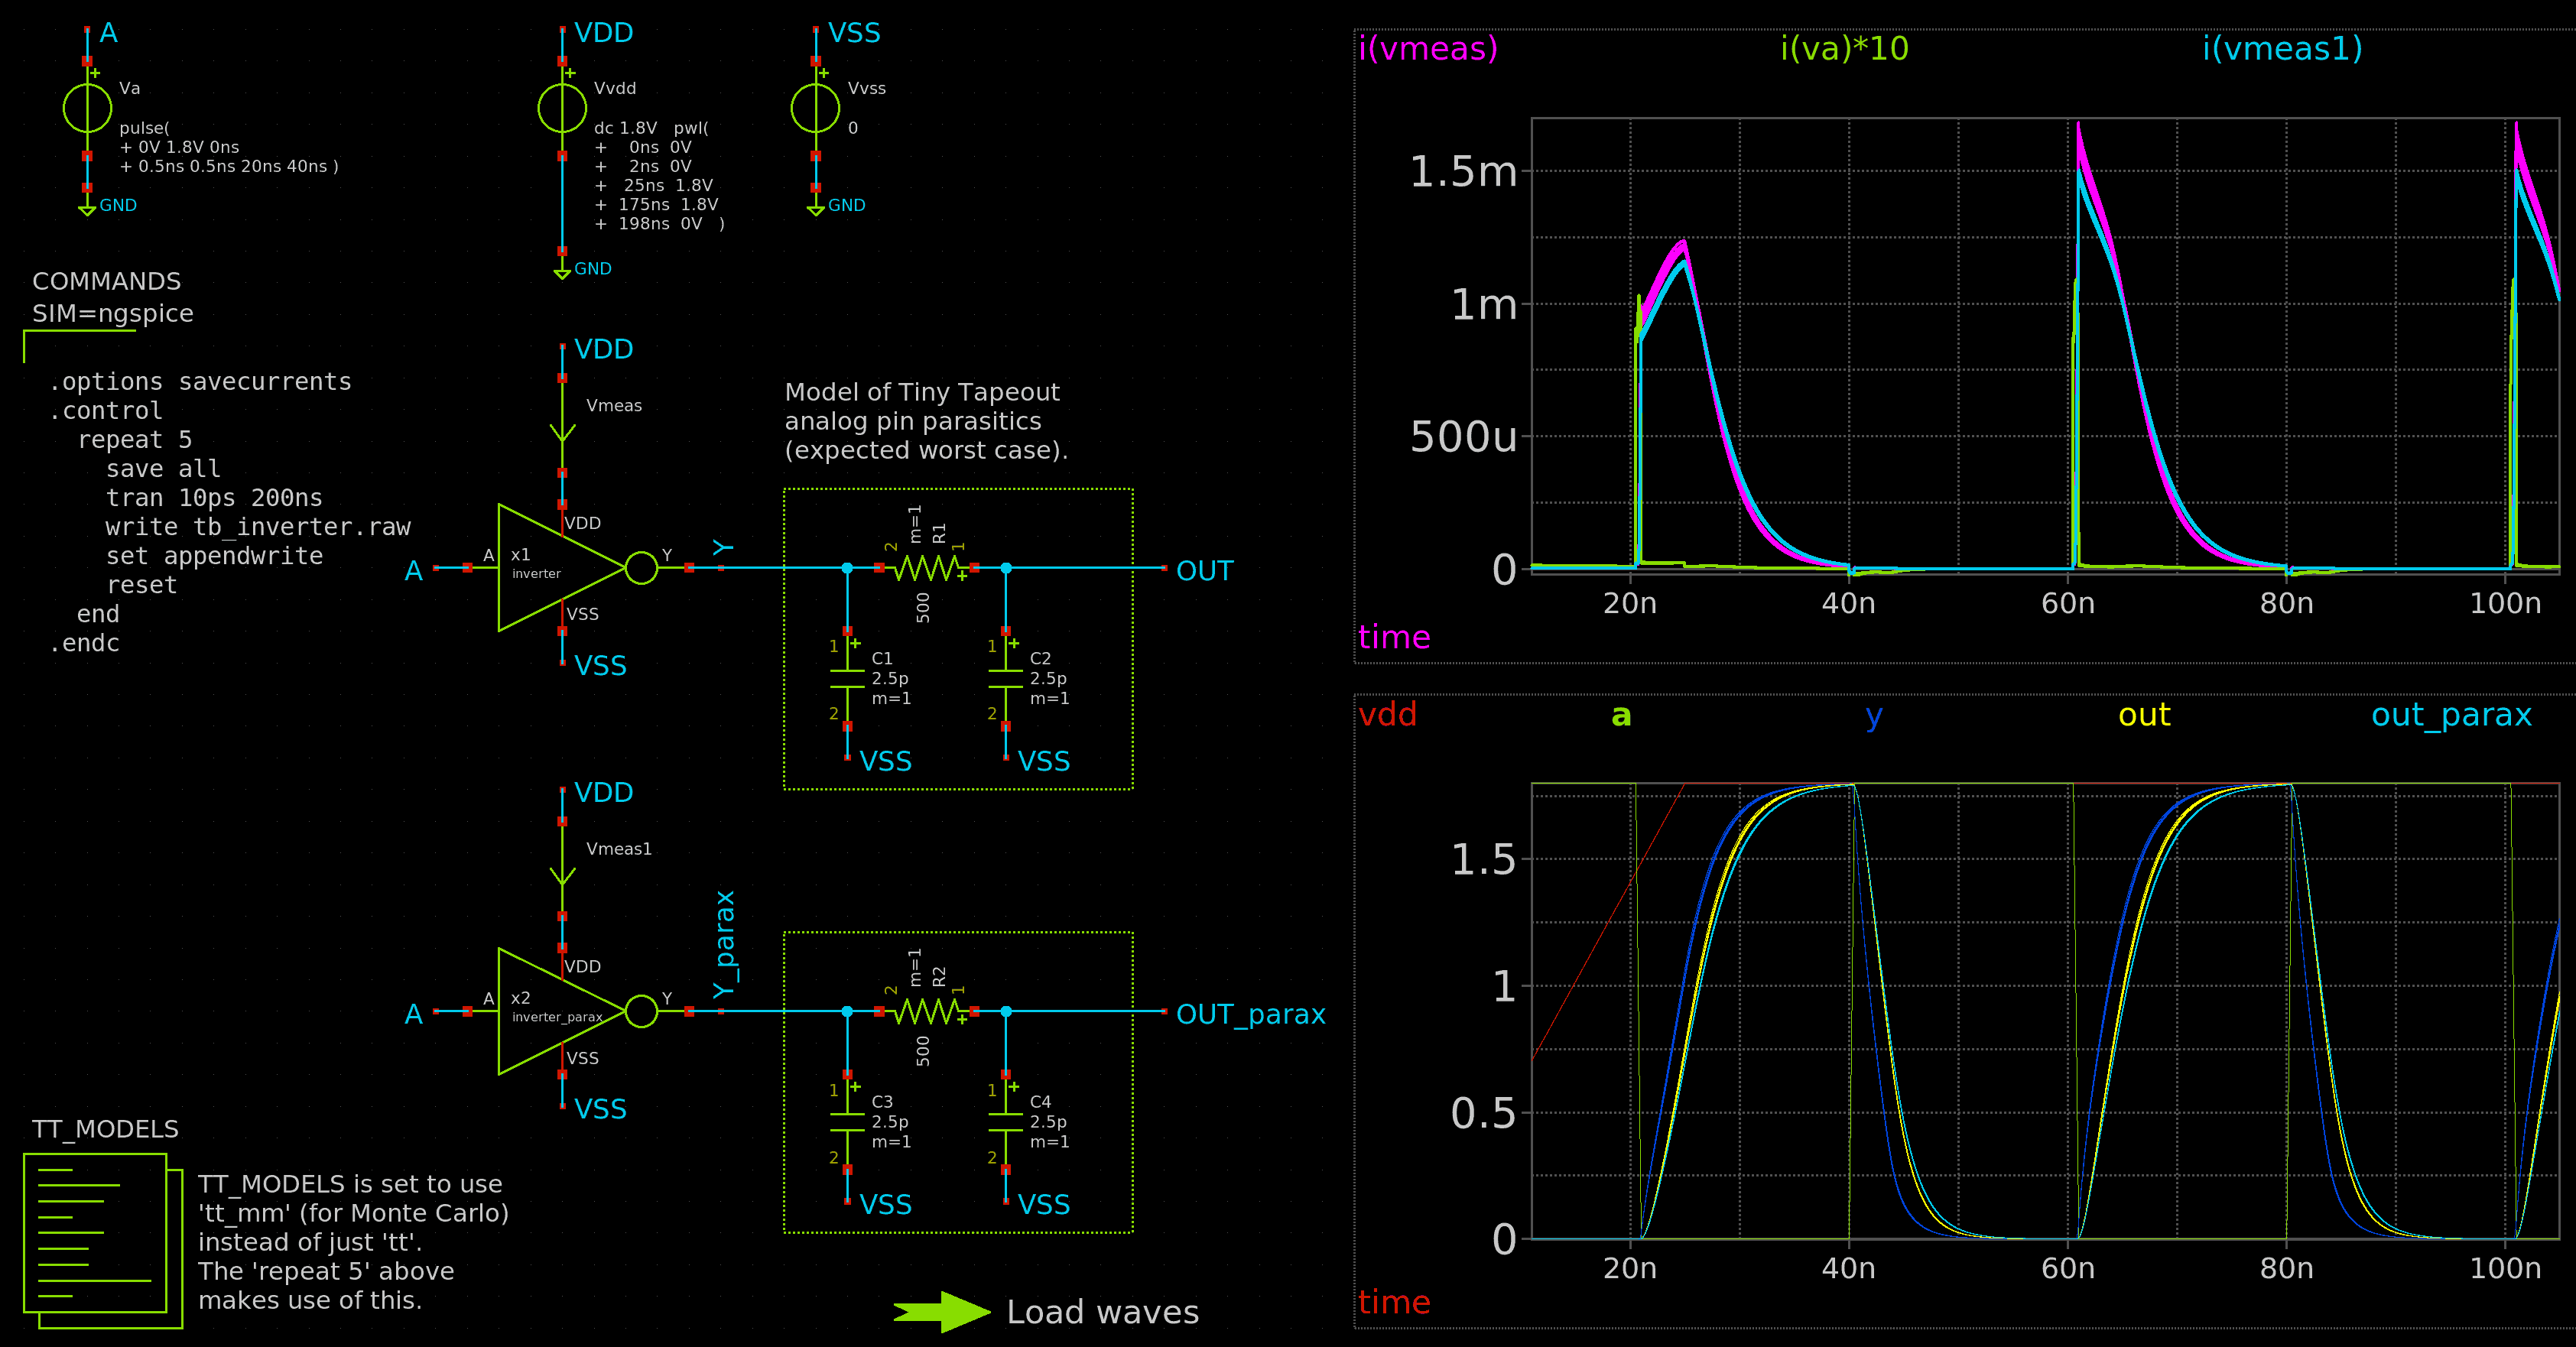Select capacitor C3 symbol

pyautogui.click(x=847, y=1122)
